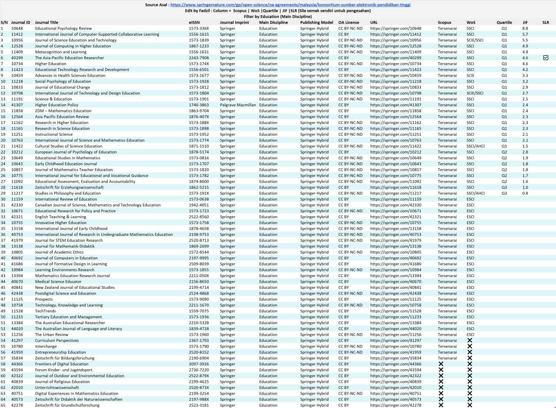556x408 pixels.
Task: Select the WoS column header
Action: tap(471, 22)
